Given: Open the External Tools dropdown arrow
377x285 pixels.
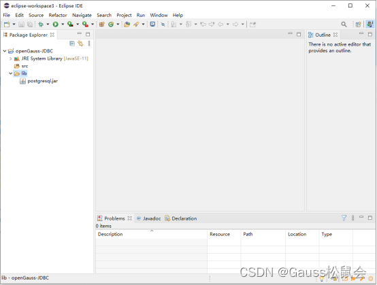Looking at the screenshot, I should (x=93, y=24).
